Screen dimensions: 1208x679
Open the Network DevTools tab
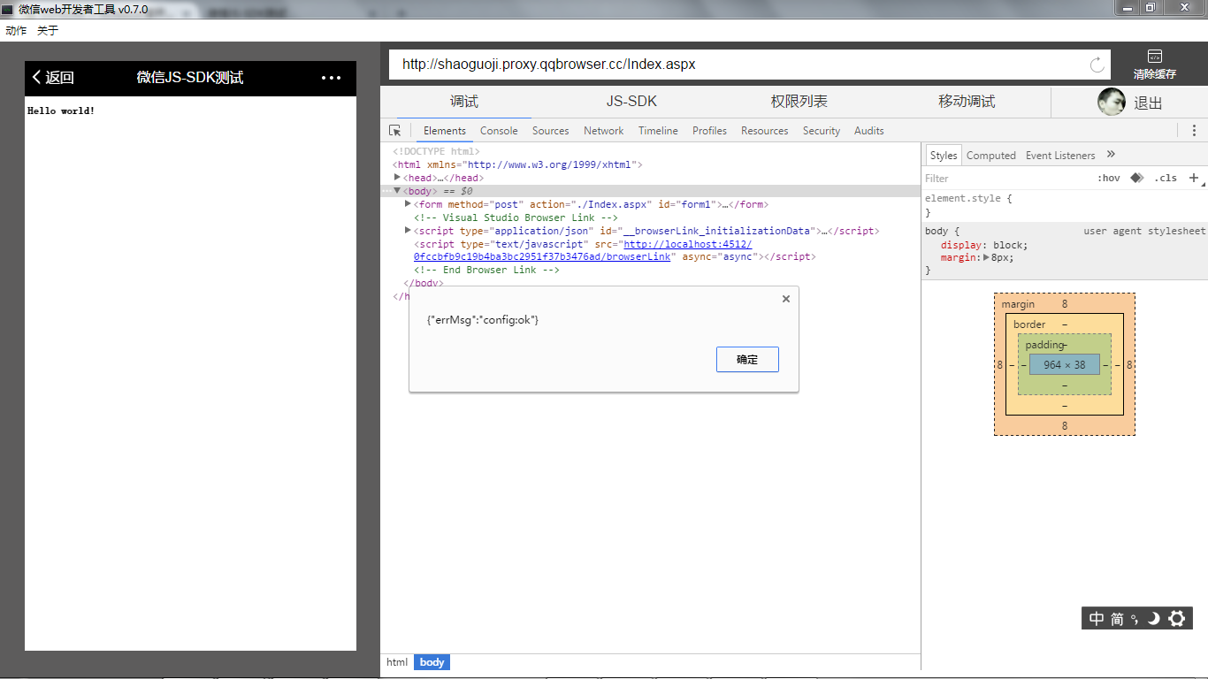click(603, 130)
